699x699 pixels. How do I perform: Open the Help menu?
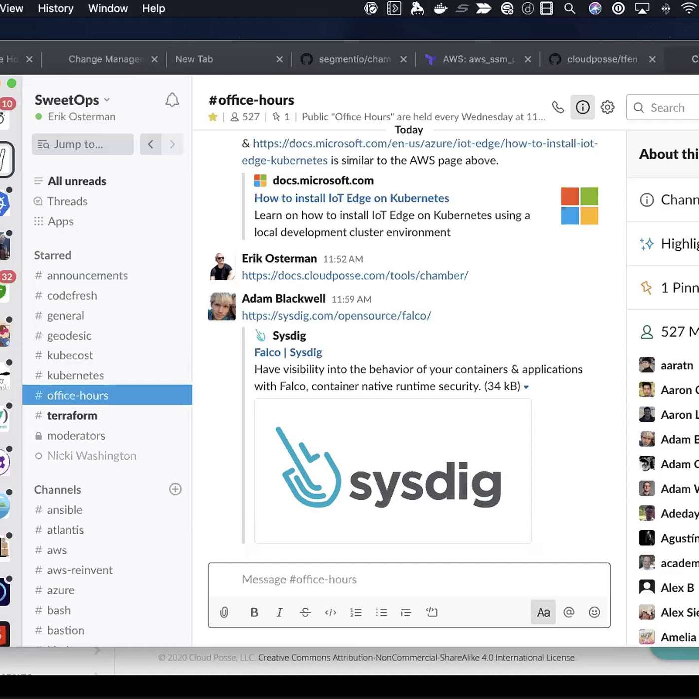click(x=153, y=8)
